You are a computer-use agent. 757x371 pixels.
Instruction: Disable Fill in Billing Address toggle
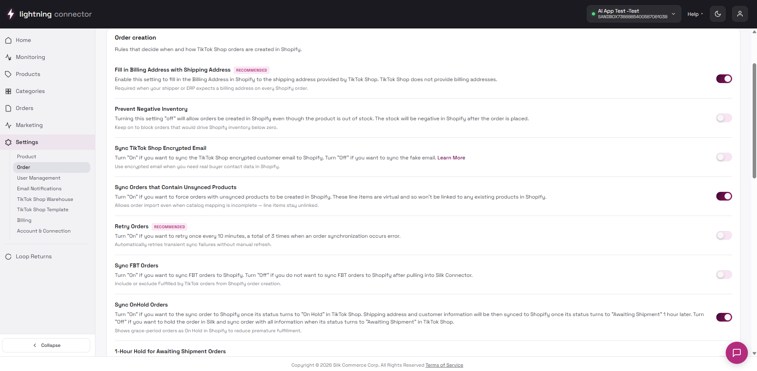click(724, 79)
